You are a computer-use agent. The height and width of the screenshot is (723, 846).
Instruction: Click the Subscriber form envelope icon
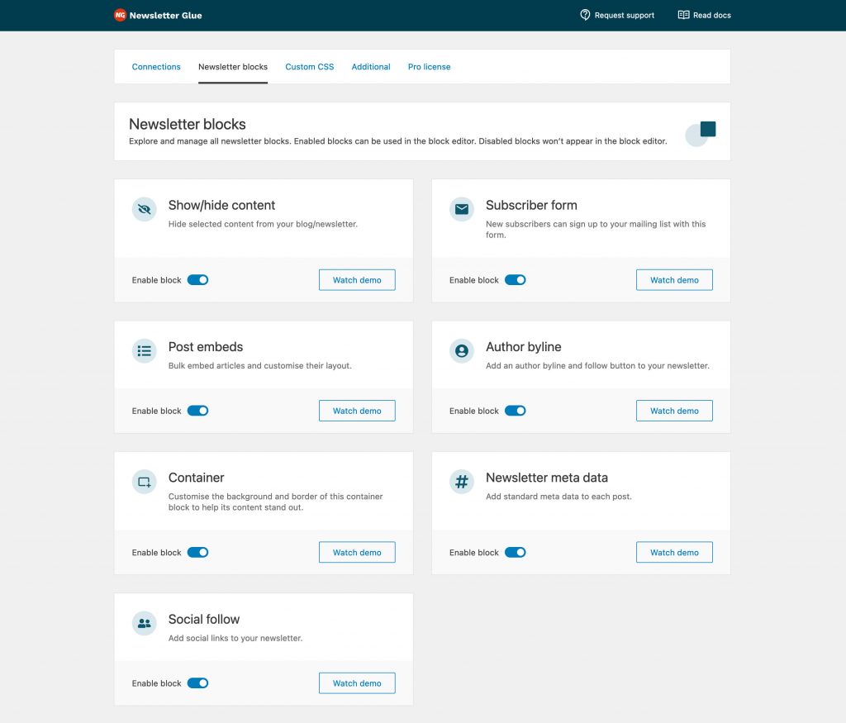click(x=462, y=209)
